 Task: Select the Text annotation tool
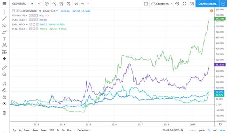pyautogui.click(x=4, y=39)
